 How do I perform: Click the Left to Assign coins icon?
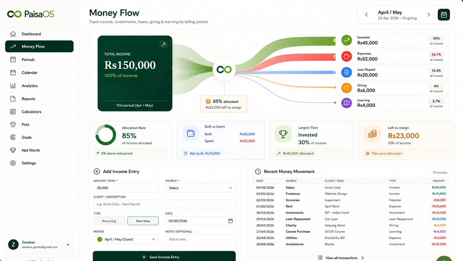click(372, 134)
